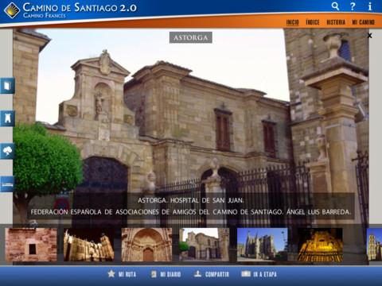Open the search magnifier icon
The height and width of the screenshot is (286, 382).
(x=335, y=6)
